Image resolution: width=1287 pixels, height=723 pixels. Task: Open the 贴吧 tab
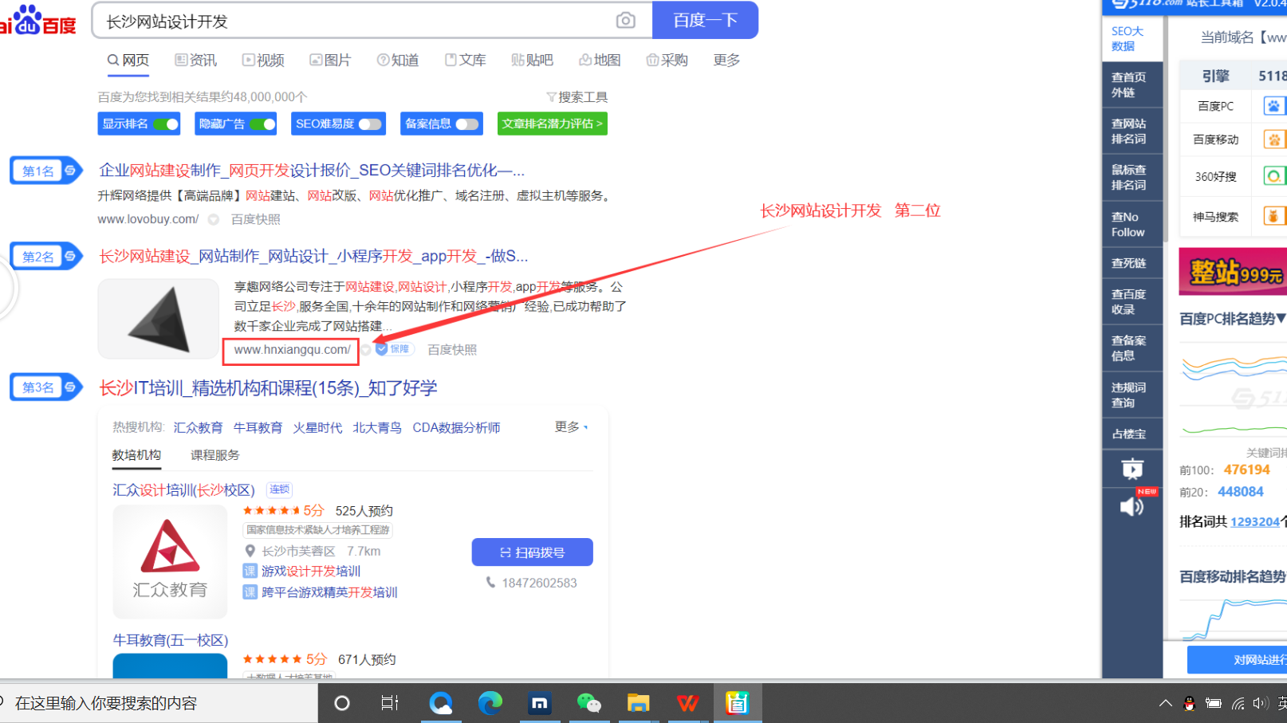[x=532, y=61]
